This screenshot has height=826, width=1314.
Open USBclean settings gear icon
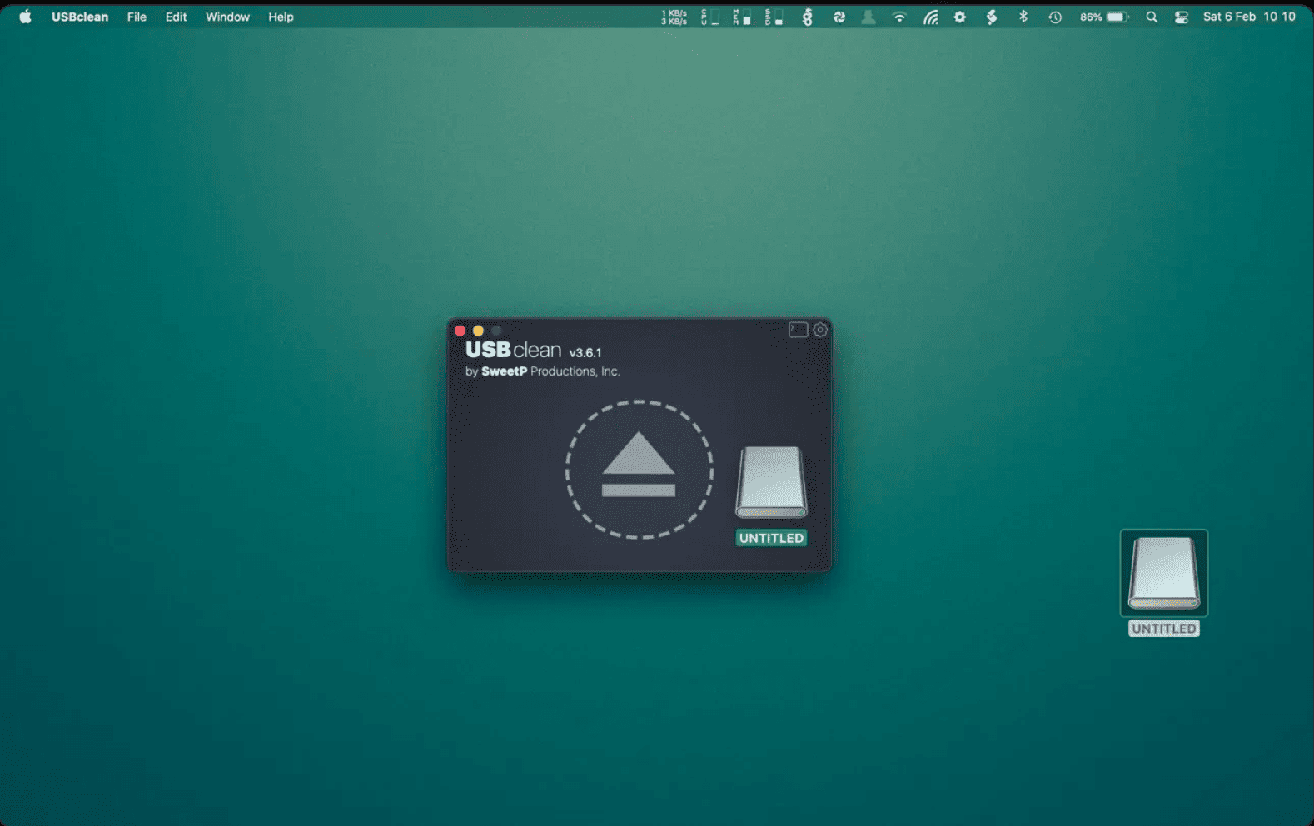tap(820, 330)
